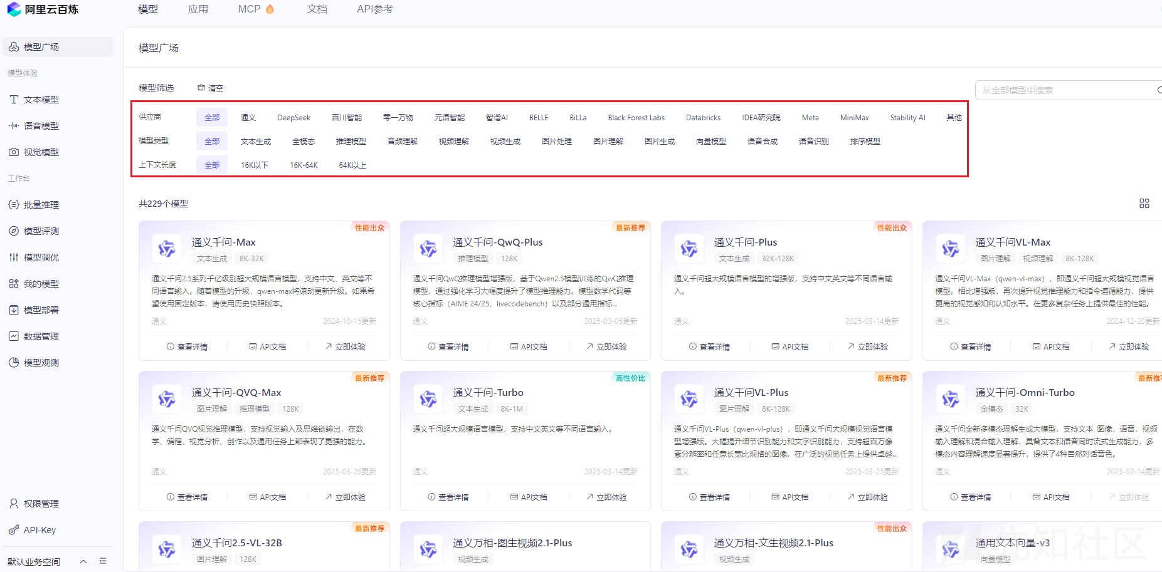Switch to grid view layout icon
Viewport: 1162px width, 572px height.
1144,204
